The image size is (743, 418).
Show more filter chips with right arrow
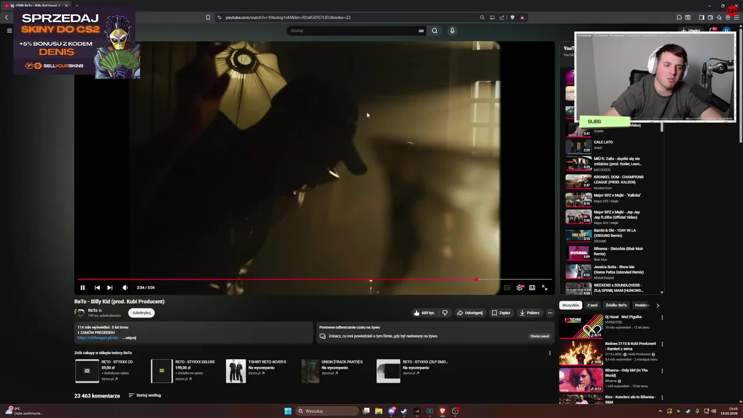pyautogui.click(x=658, y=305)
